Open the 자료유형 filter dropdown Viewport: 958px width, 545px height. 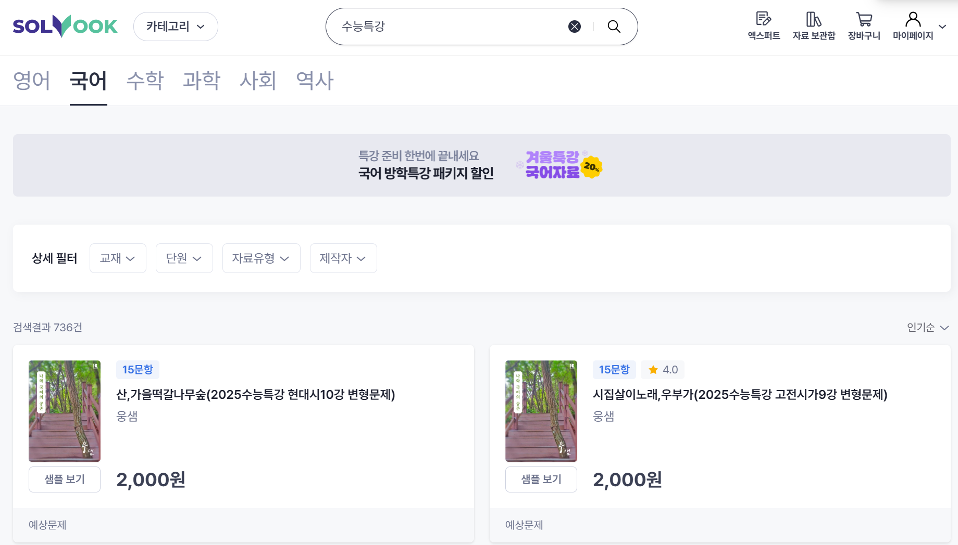261,258
